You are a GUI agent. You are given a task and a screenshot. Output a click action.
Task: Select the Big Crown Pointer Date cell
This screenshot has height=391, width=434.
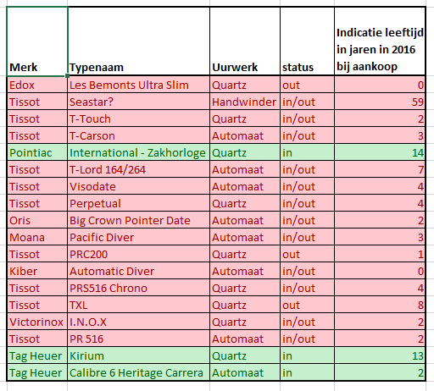[x=139, y=220]
